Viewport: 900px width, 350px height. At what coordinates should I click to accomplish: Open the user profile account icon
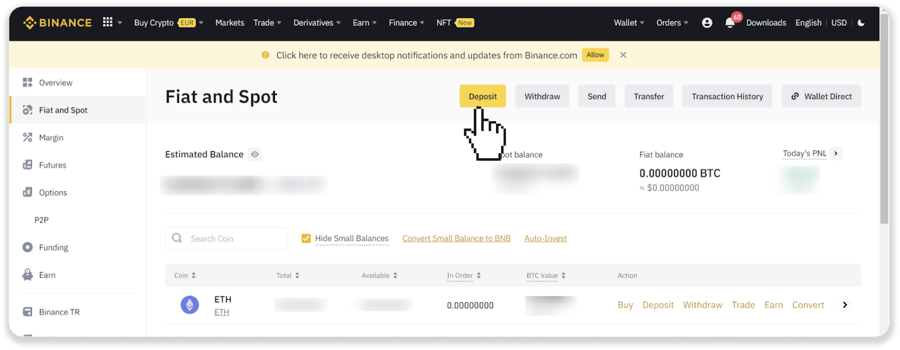(707, 23)
